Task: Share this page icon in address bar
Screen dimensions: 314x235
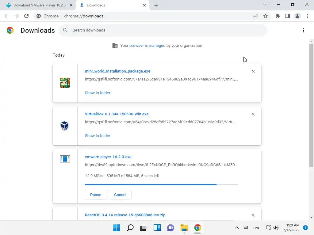Action: click(256, 16)
